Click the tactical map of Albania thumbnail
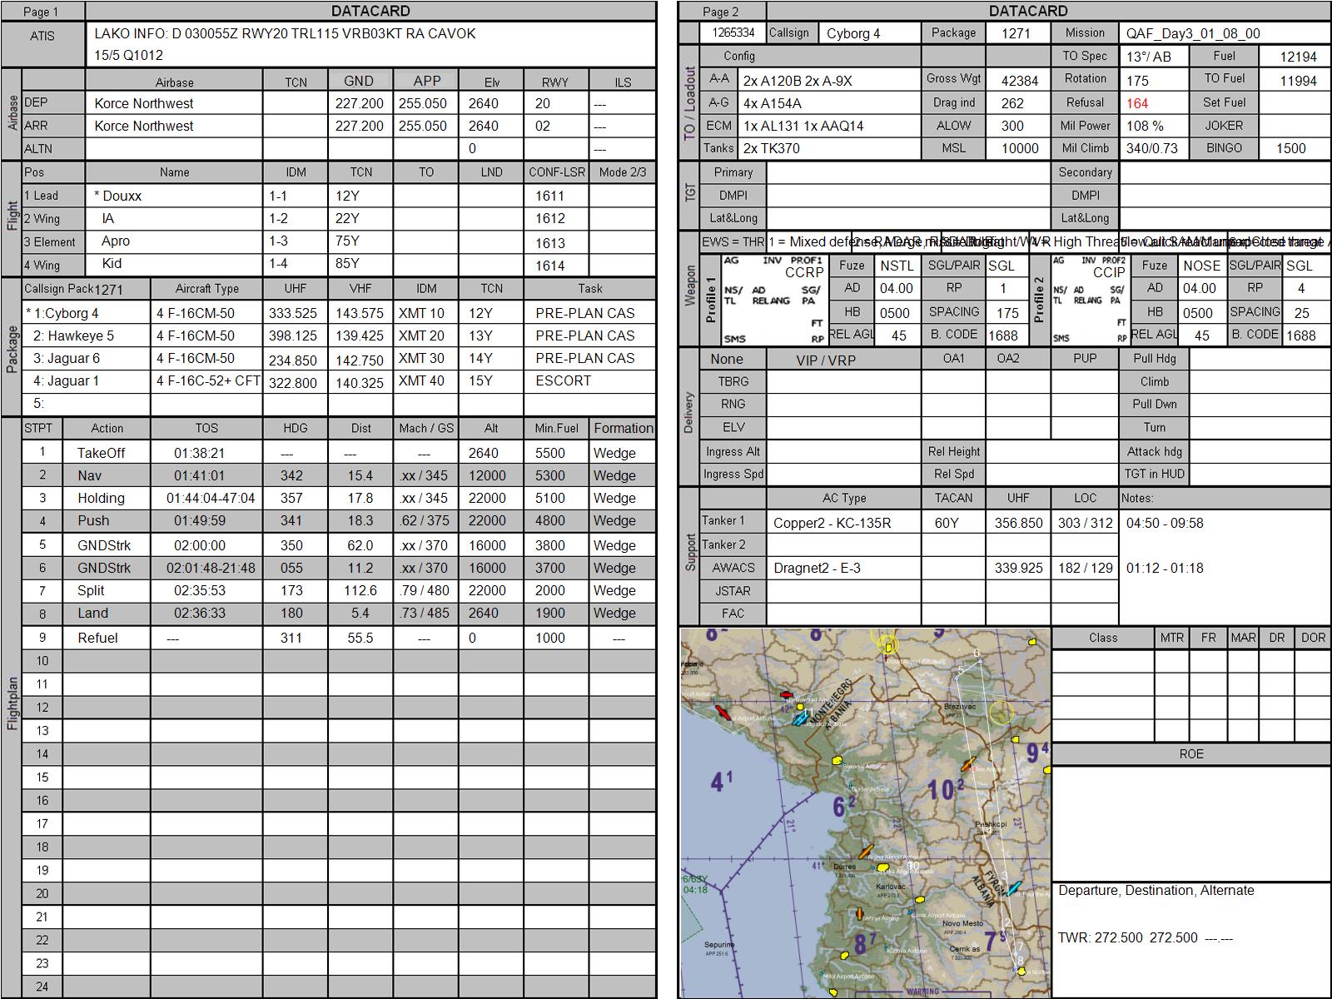The height and width of the screenshot is (999, 1332). tap(866, 813)
